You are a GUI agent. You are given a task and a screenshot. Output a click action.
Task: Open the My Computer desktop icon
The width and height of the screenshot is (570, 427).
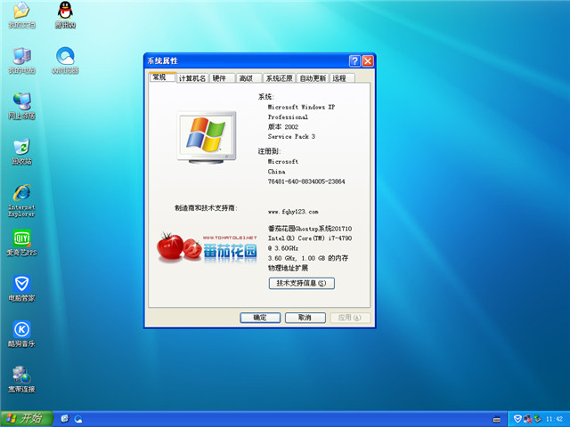(x=21, y=60)
